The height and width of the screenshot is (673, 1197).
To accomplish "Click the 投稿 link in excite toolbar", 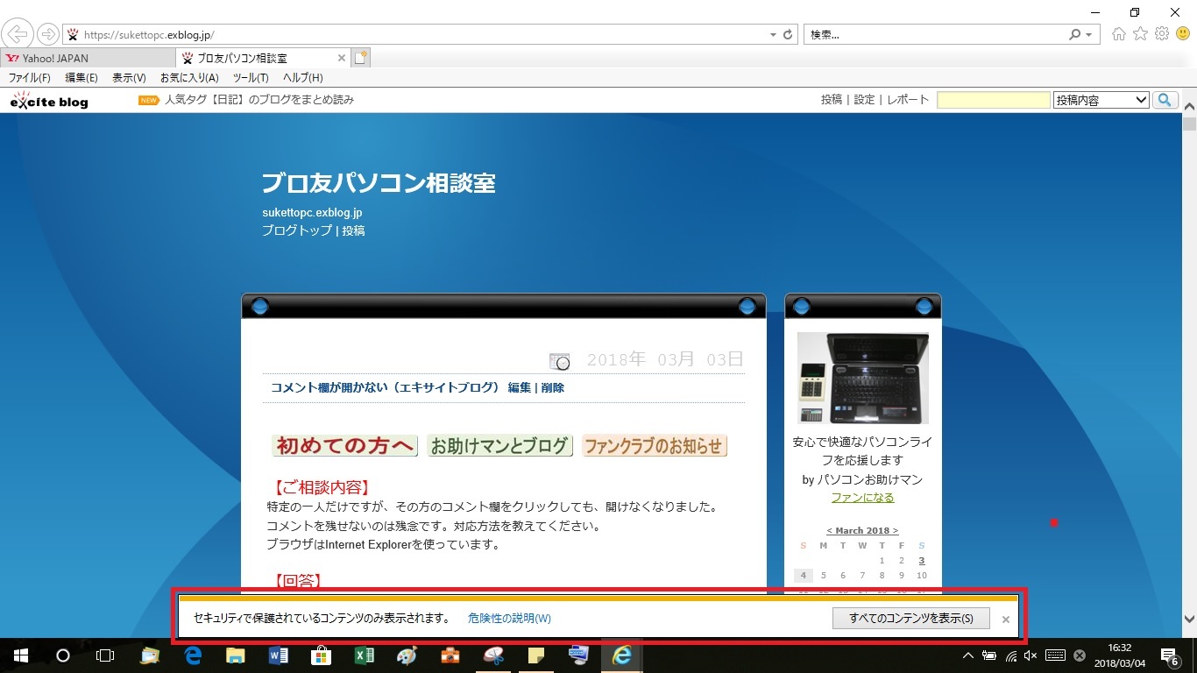I will (832, 100).
